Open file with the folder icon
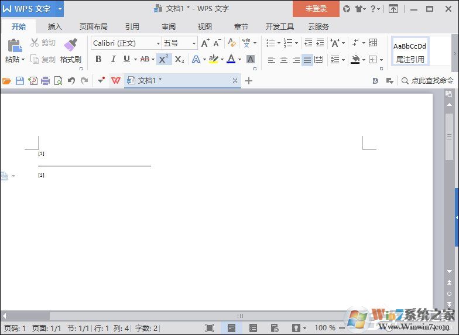Image resolution: width=459 pixels, height=335 pixels. pos(6,81)
